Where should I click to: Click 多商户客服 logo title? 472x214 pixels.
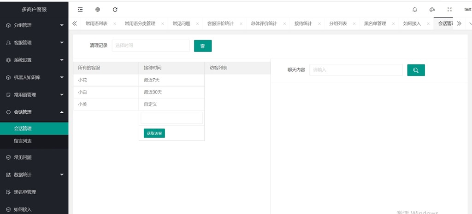click(34, 10)
